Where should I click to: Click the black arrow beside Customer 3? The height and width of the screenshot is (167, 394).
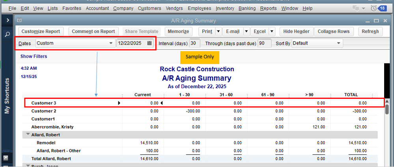[119, 103]
